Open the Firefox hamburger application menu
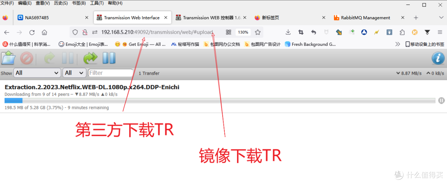Image resolution: width=447 pixels, height=184 pixels. click(x=440, y=32)
